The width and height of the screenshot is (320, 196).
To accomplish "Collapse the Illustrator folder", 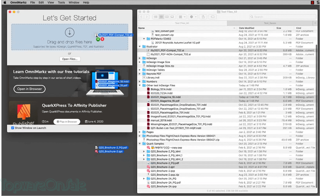I will [x=140, y=46].
